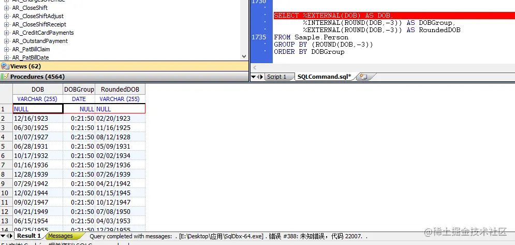Image resolution: width=515 pixels, height=245 pixels.
Task: Click the Procedures section icon
Action: (5, 77)
